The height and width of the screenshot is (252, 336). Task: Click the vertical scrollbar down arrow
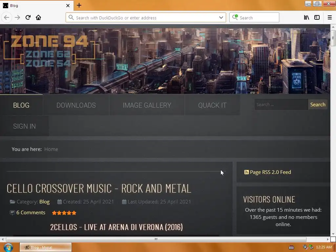click(333, 234)
